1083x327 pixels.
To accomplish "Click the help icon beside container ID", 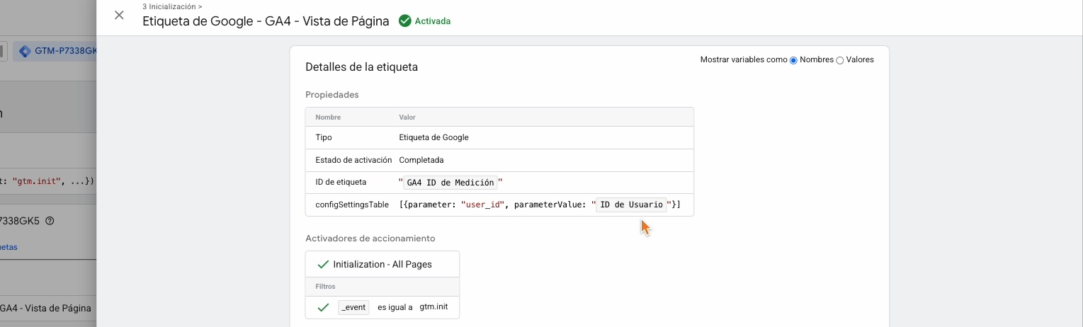I will point(69,221).
